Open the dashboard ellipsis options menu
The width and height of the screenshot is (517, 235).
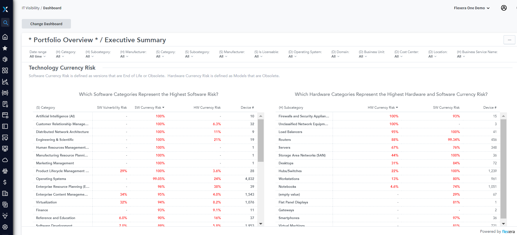(x=509, y=40)
